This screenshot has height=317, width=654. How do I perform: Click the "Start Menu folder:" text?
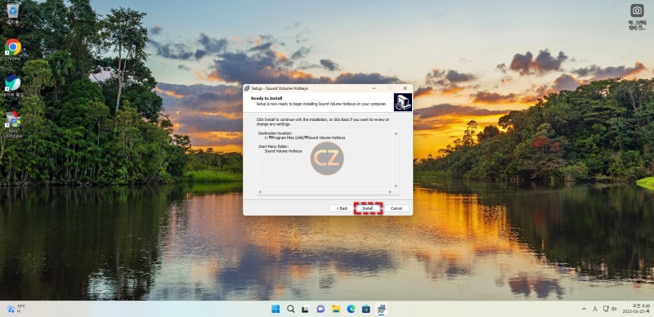click(x=274, y=146)
